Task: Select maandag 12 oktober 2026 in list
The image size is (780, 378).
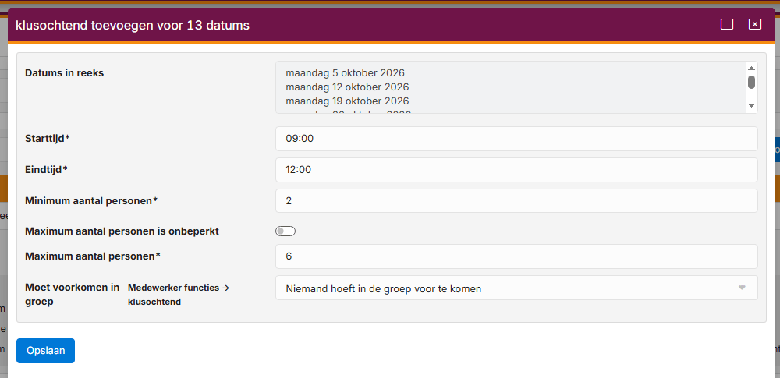Action: tap(347, 87)
